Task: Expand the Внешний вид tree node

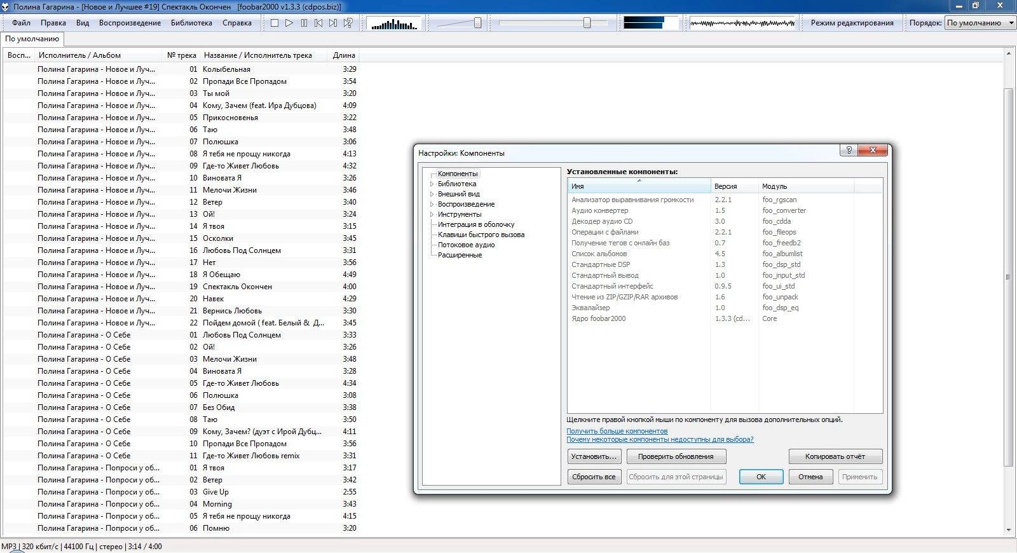Action: pyautogui.click(x=432, y=194)
